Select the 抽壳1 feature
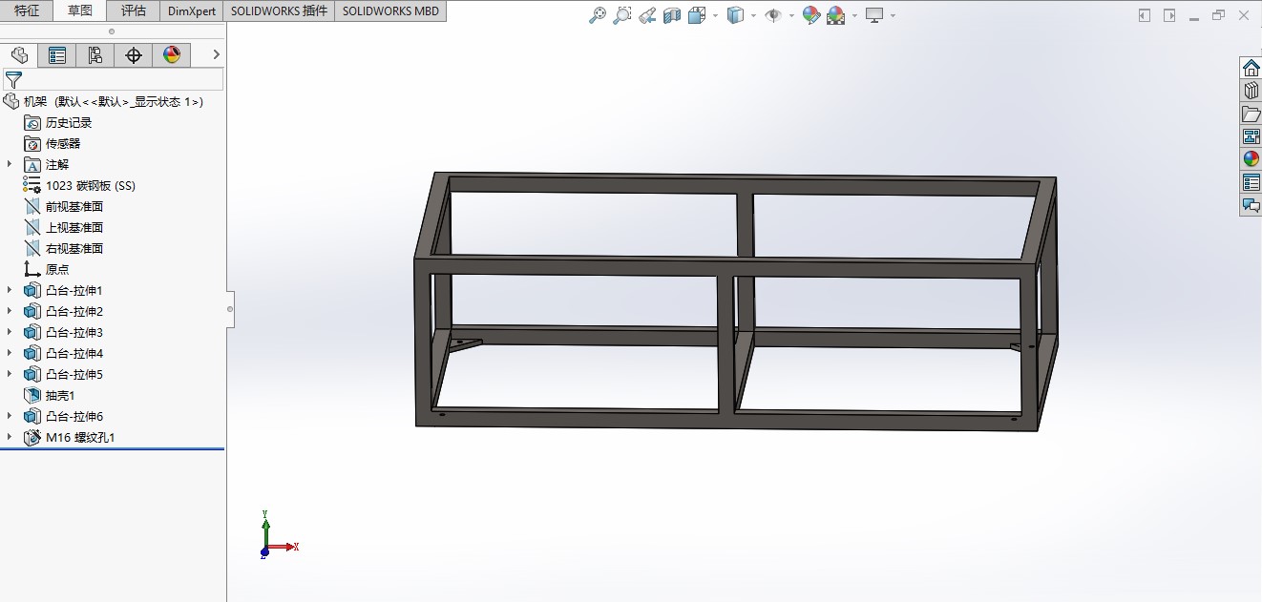Viewport: 1262px width, 602px height. [50, 395]
